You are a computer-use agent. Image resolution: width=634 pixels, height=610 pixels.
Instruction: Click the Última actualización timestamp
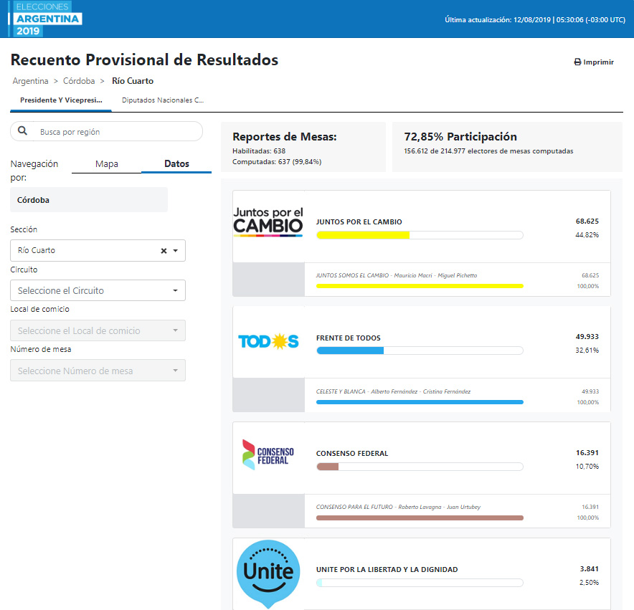point(535,20)
